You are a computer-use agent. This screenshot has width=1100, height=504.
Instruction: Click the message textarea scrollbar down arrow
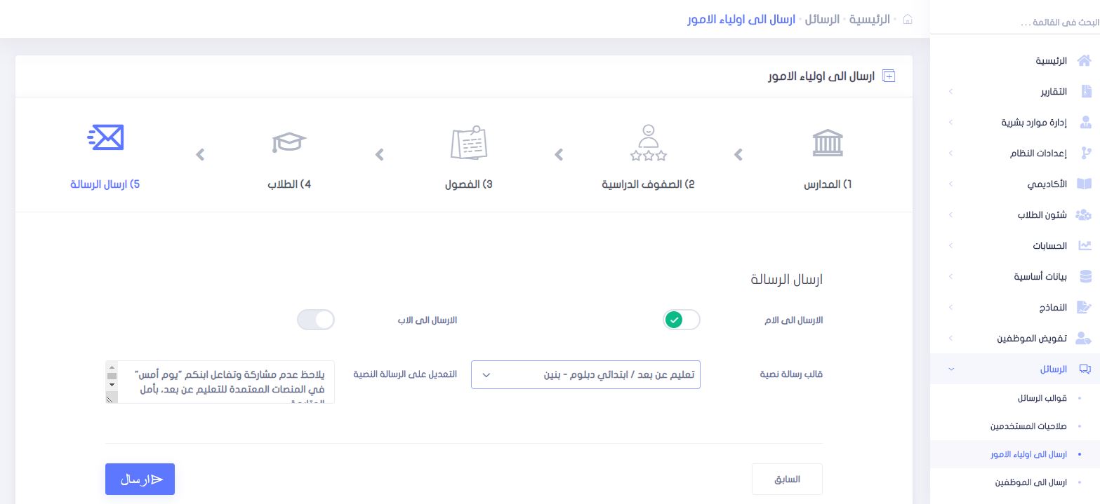click(x=112, y=385)
